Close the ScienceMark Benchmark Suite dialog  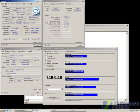pyautogui.click(x=116, y=49)
